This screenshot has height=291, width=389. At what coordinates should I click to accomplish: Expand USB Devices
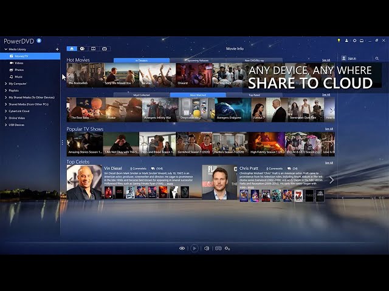[5, 125]
